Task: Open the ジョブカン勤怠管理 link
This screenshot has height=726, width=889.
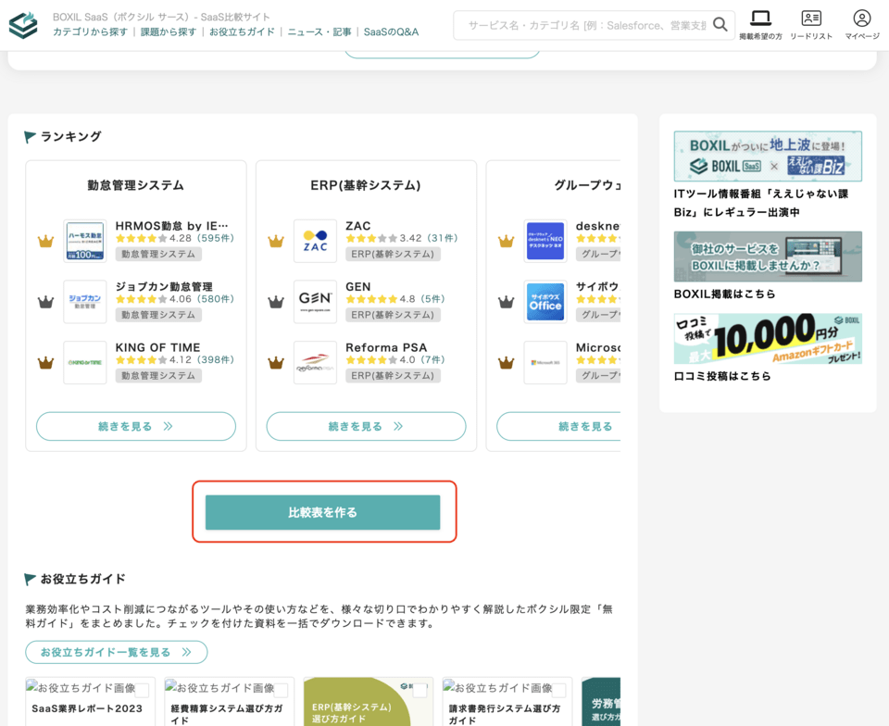Action: 164,287
